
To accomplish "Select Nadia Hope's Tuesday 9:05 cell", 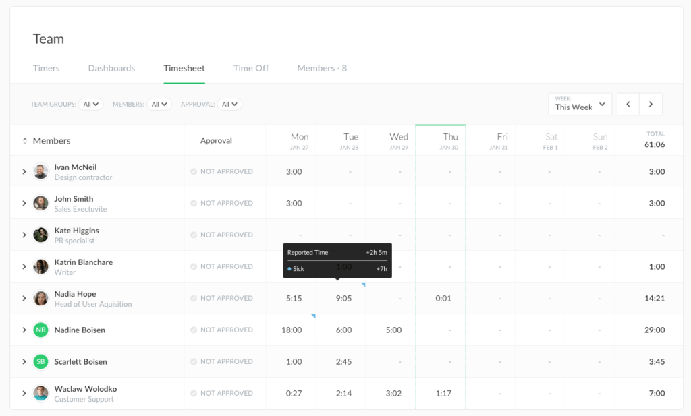I will click(343, 299).
